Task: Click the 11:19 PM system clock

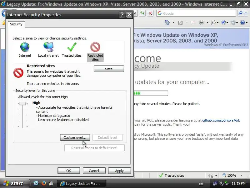Action: coord(238,183)
